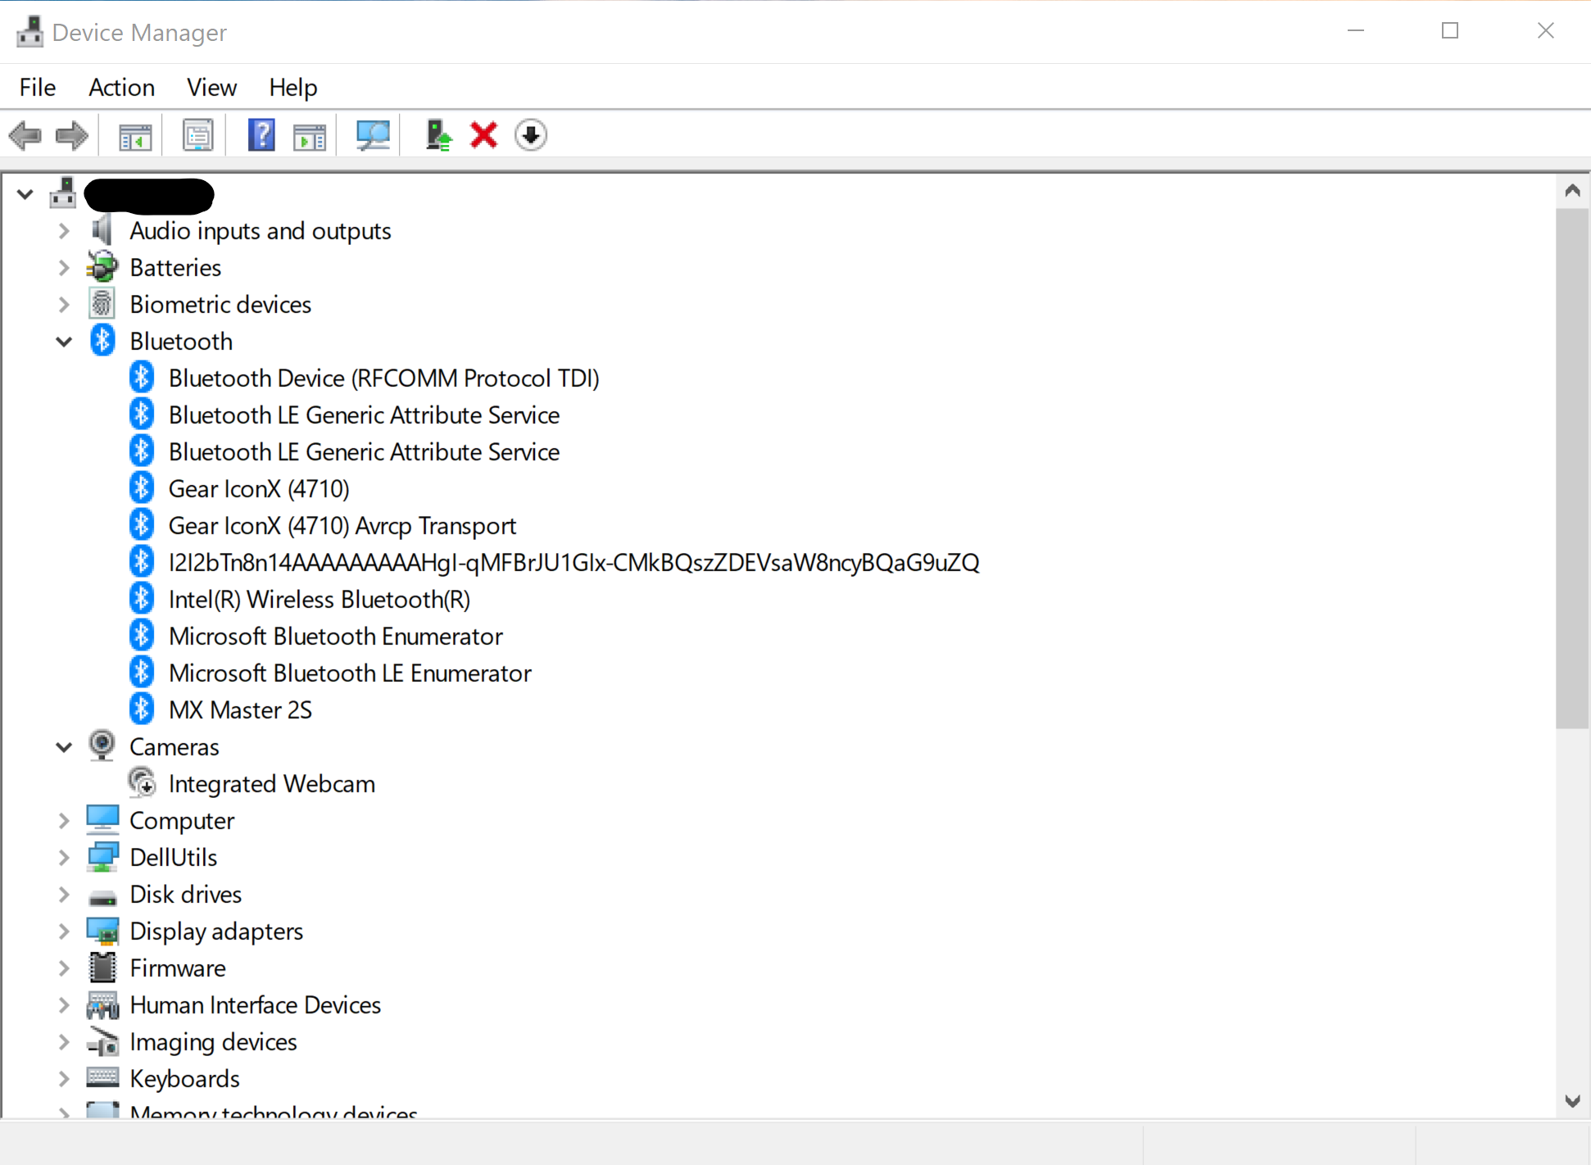Collapse the Bluetooth category
The height and width of the screenshot is (1165, 1591).
(64, 342)
